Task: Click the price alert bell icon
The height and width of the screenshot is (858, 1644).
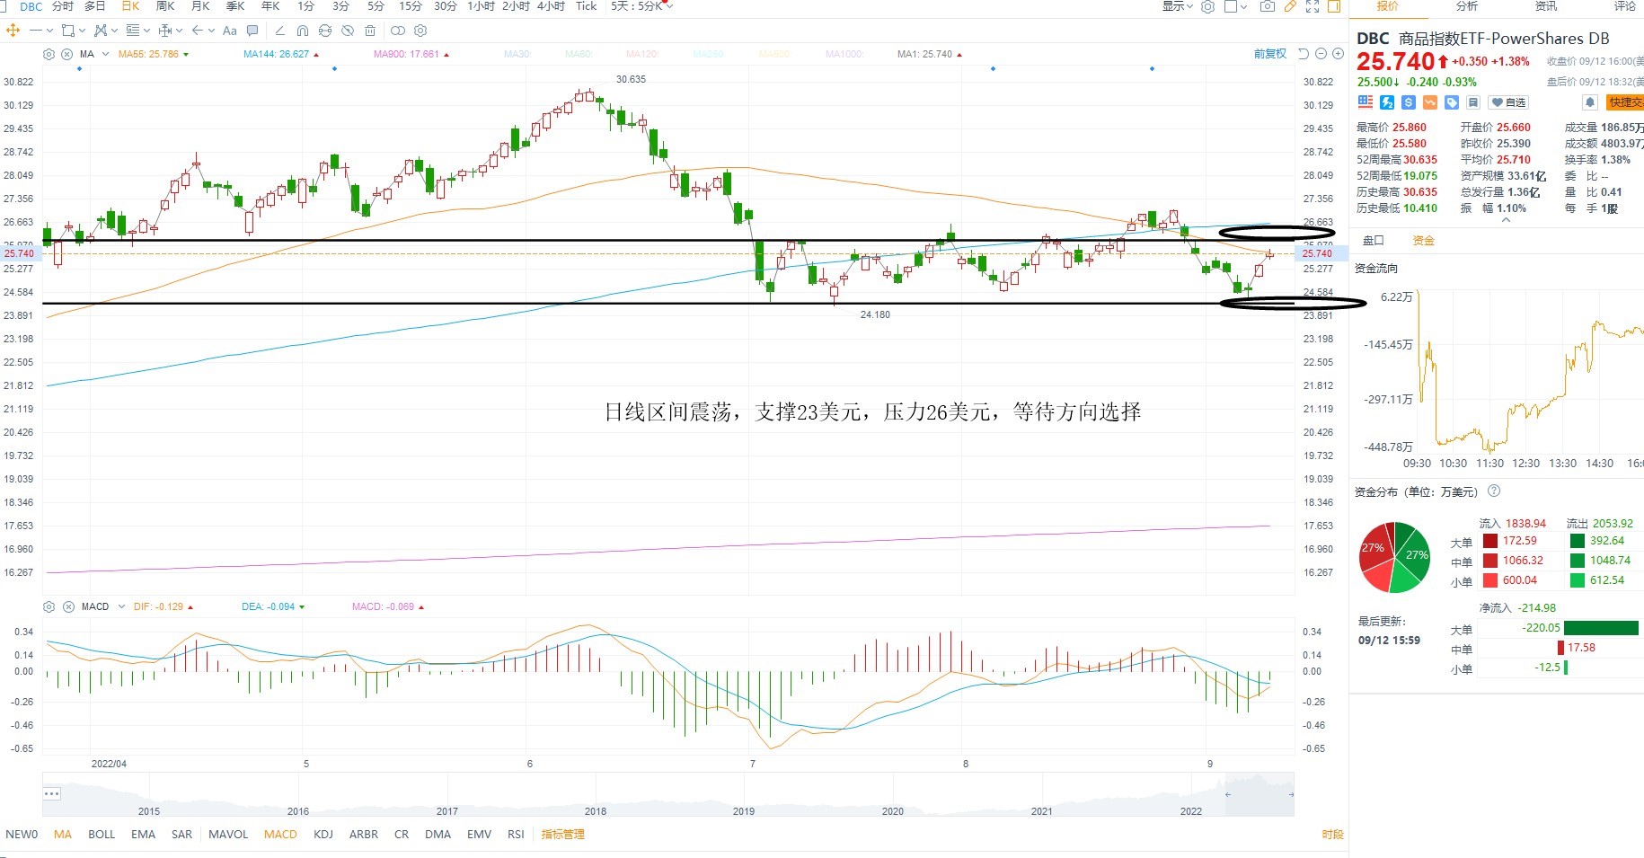Action: click(1589, 102)
